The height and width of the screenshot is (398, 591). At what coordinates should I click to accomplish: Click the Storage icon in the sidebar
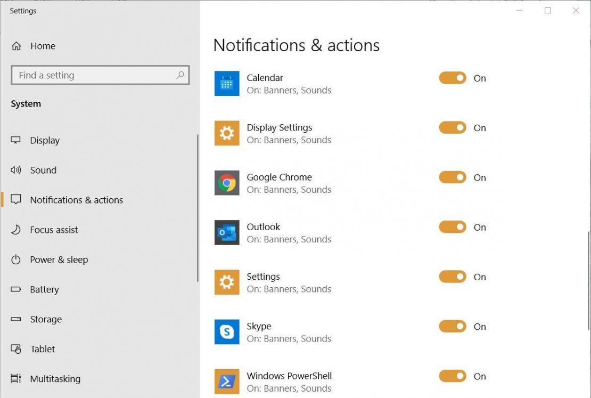click(x=16, y=319)
